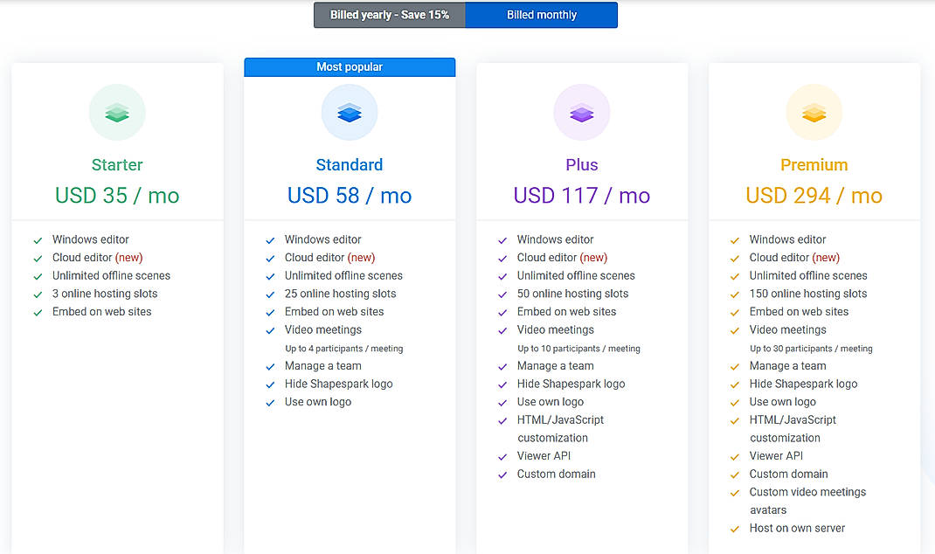Screen dimensions: 935x554
Task: Click Plus plan's Custom domain text
Action: click(x=557, y=474)
